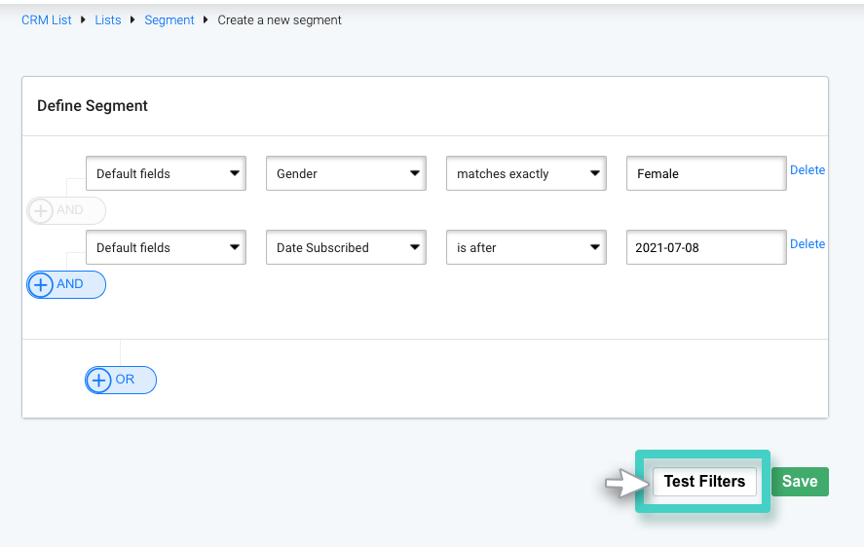
Task: Click the 'Create a new segment' breadcrumb text
Action: (x=280, y=20)
